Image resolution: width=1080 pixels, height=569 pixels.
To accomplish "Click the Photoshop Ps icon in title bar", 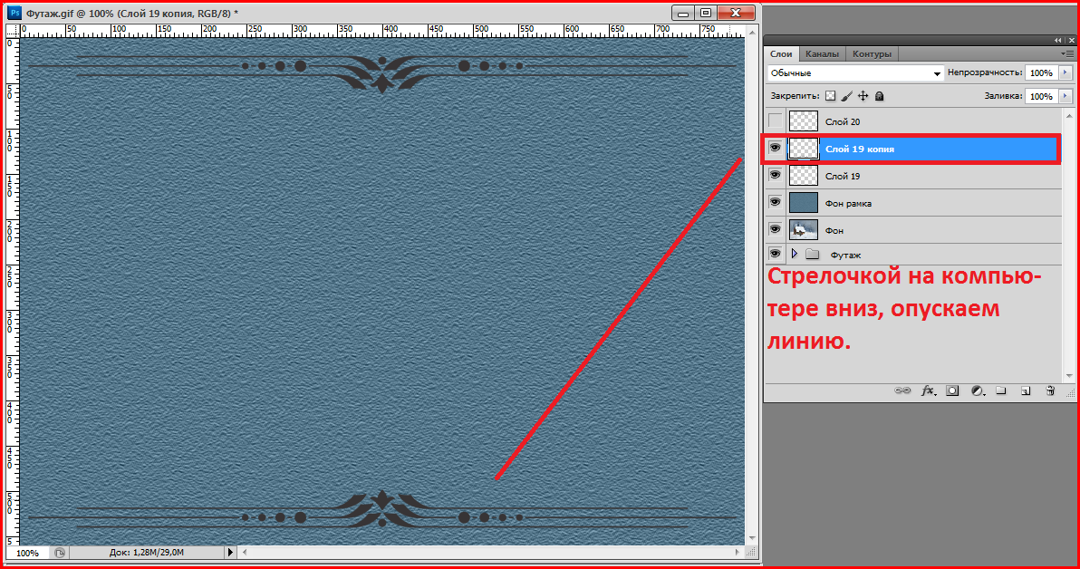I will tap(14, 13).
